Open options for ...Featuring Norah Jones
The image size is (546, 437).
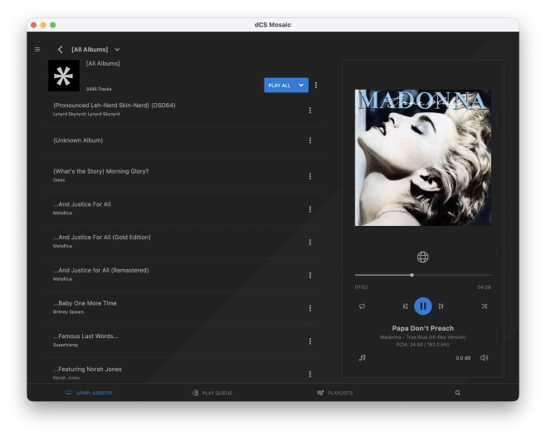pyautogui.click(x=310, y=374)
